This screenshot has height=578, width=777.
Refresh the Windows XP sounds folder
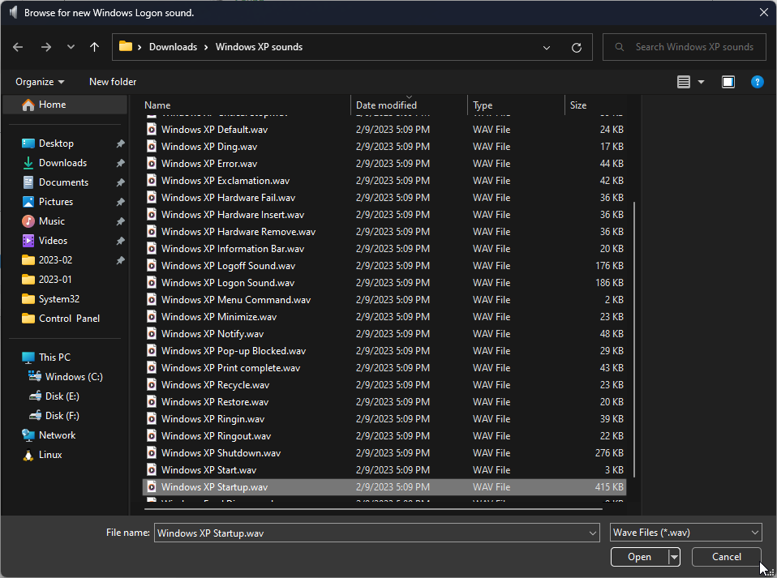pos(576,47)
